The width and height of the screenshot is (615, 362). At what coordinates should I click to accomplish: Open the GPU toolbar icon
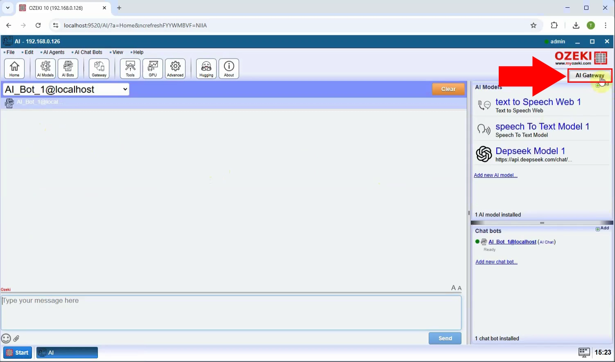[153, 68]
